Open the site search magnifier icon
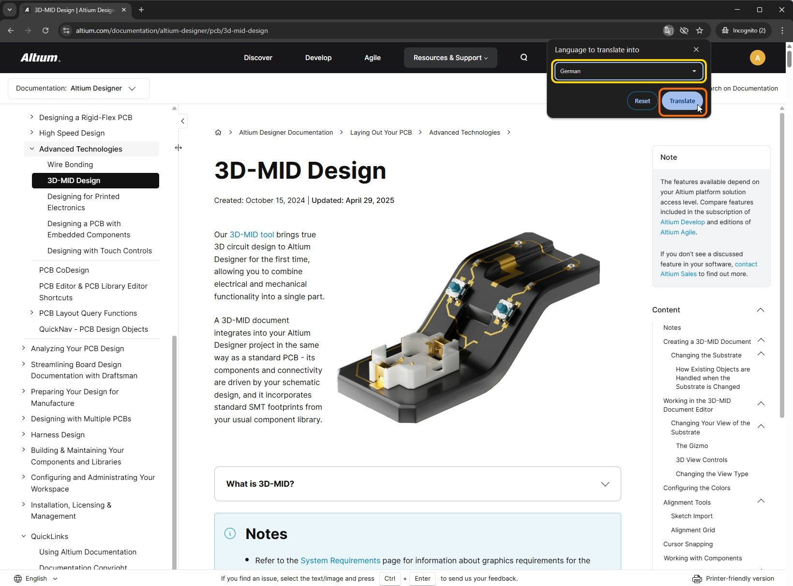This screenshot has height=586, width=793. point(524,58)
